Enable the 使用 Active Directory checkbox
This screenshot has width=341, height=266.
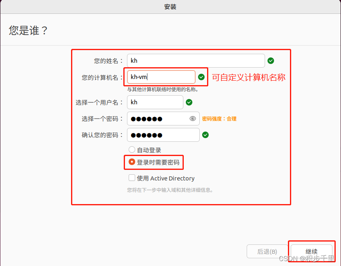click(132, 178)
